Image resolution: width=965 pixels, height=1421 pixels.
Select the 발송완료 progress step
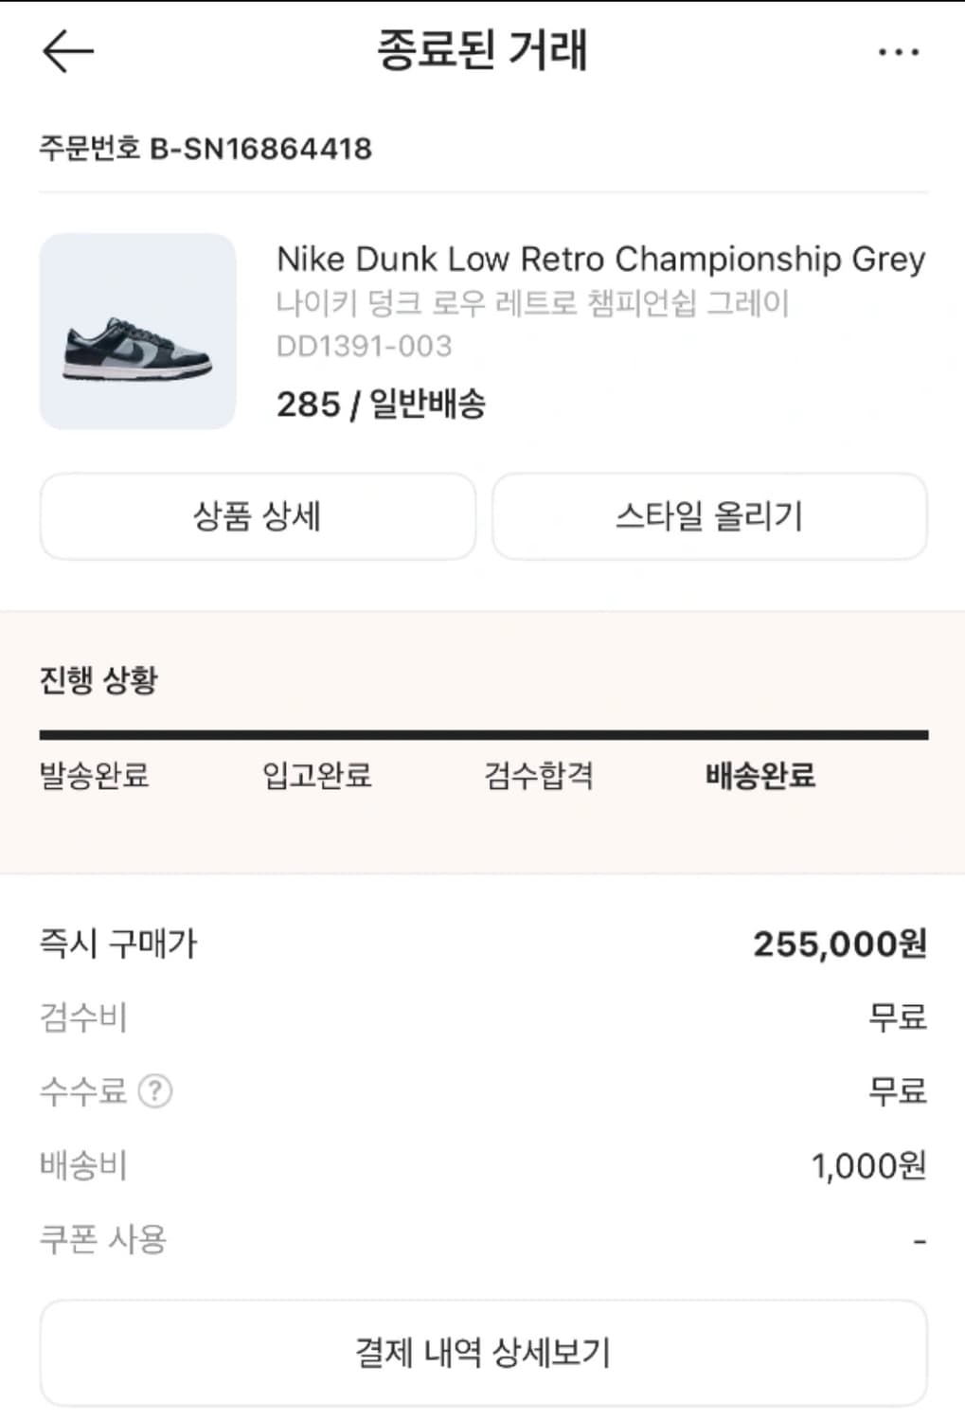(x=94, y=776)
